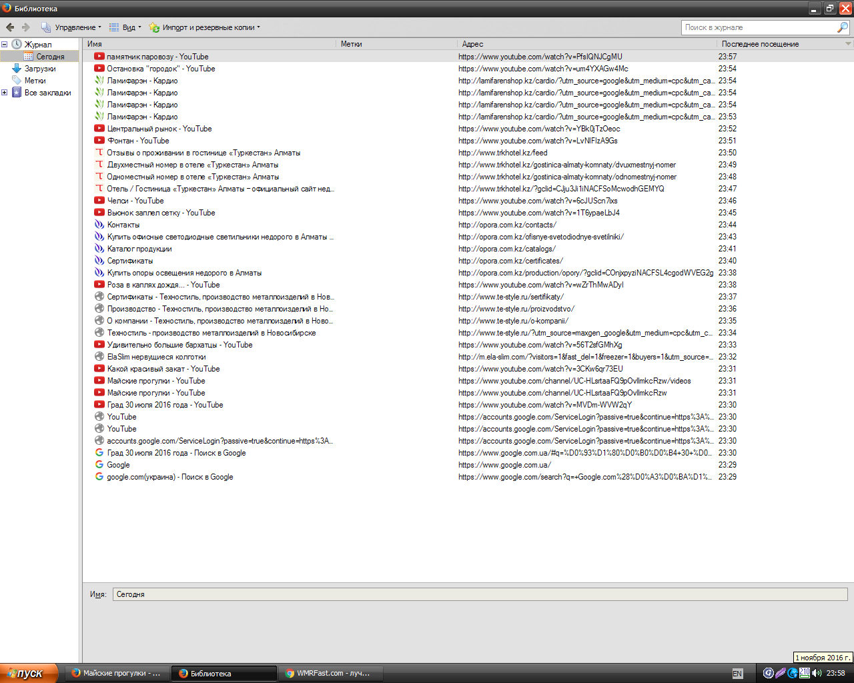Screen dimensions: 854x683
Task: Switch to Майские прогулки taskbar window
Action: tap(117, 673)
